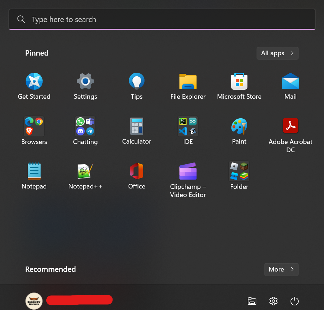
Task: Open the user profile avatar
Action: point(34,301)
